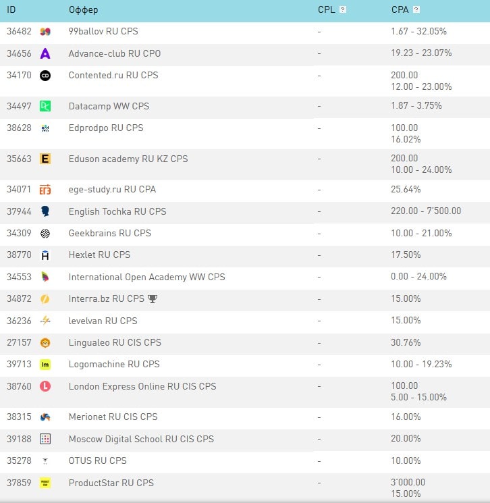Open the Edprodpo RU CPS offer
Screen dimensions: 490x503
(x=106, y=128)
